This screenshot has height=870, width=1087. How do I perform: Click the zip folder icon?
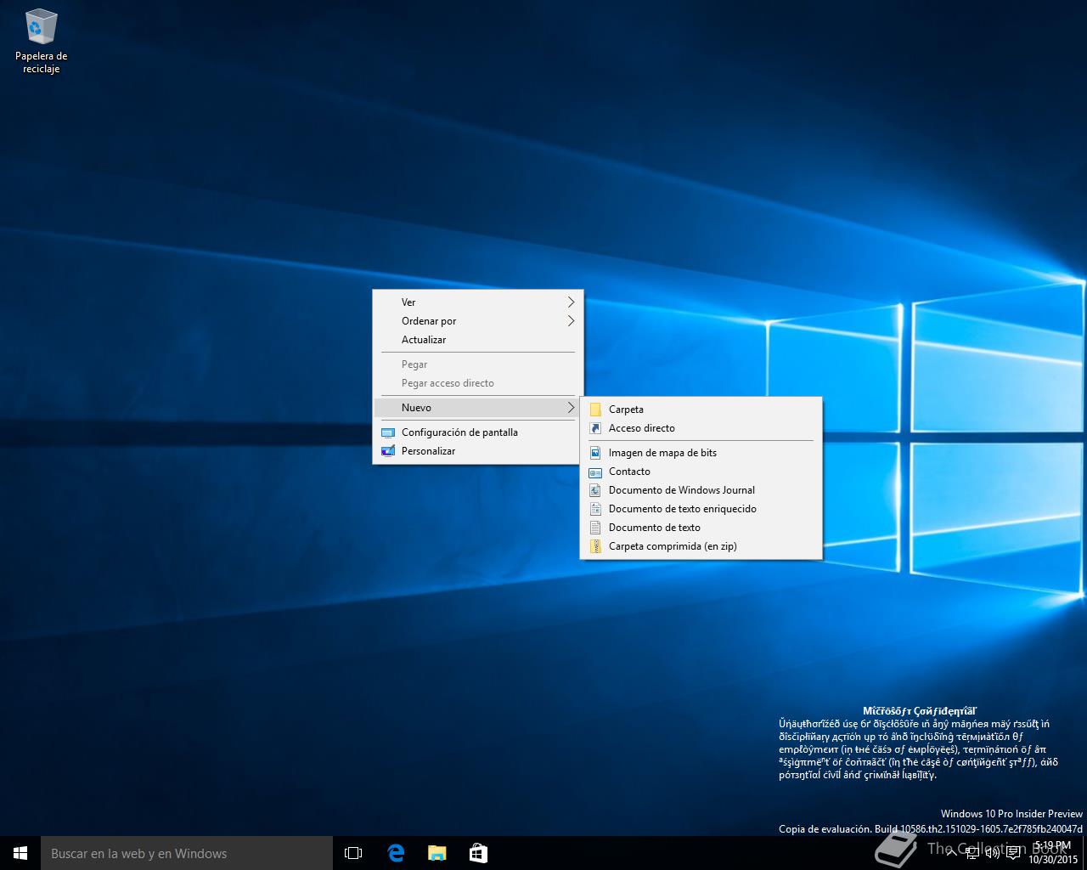595,546
